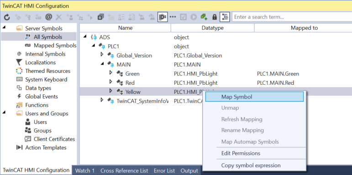Screen dimensions: 352x175
Task: Collapse the PLC1 tree node
Action: pyautogui.click(x=93, y=46)
